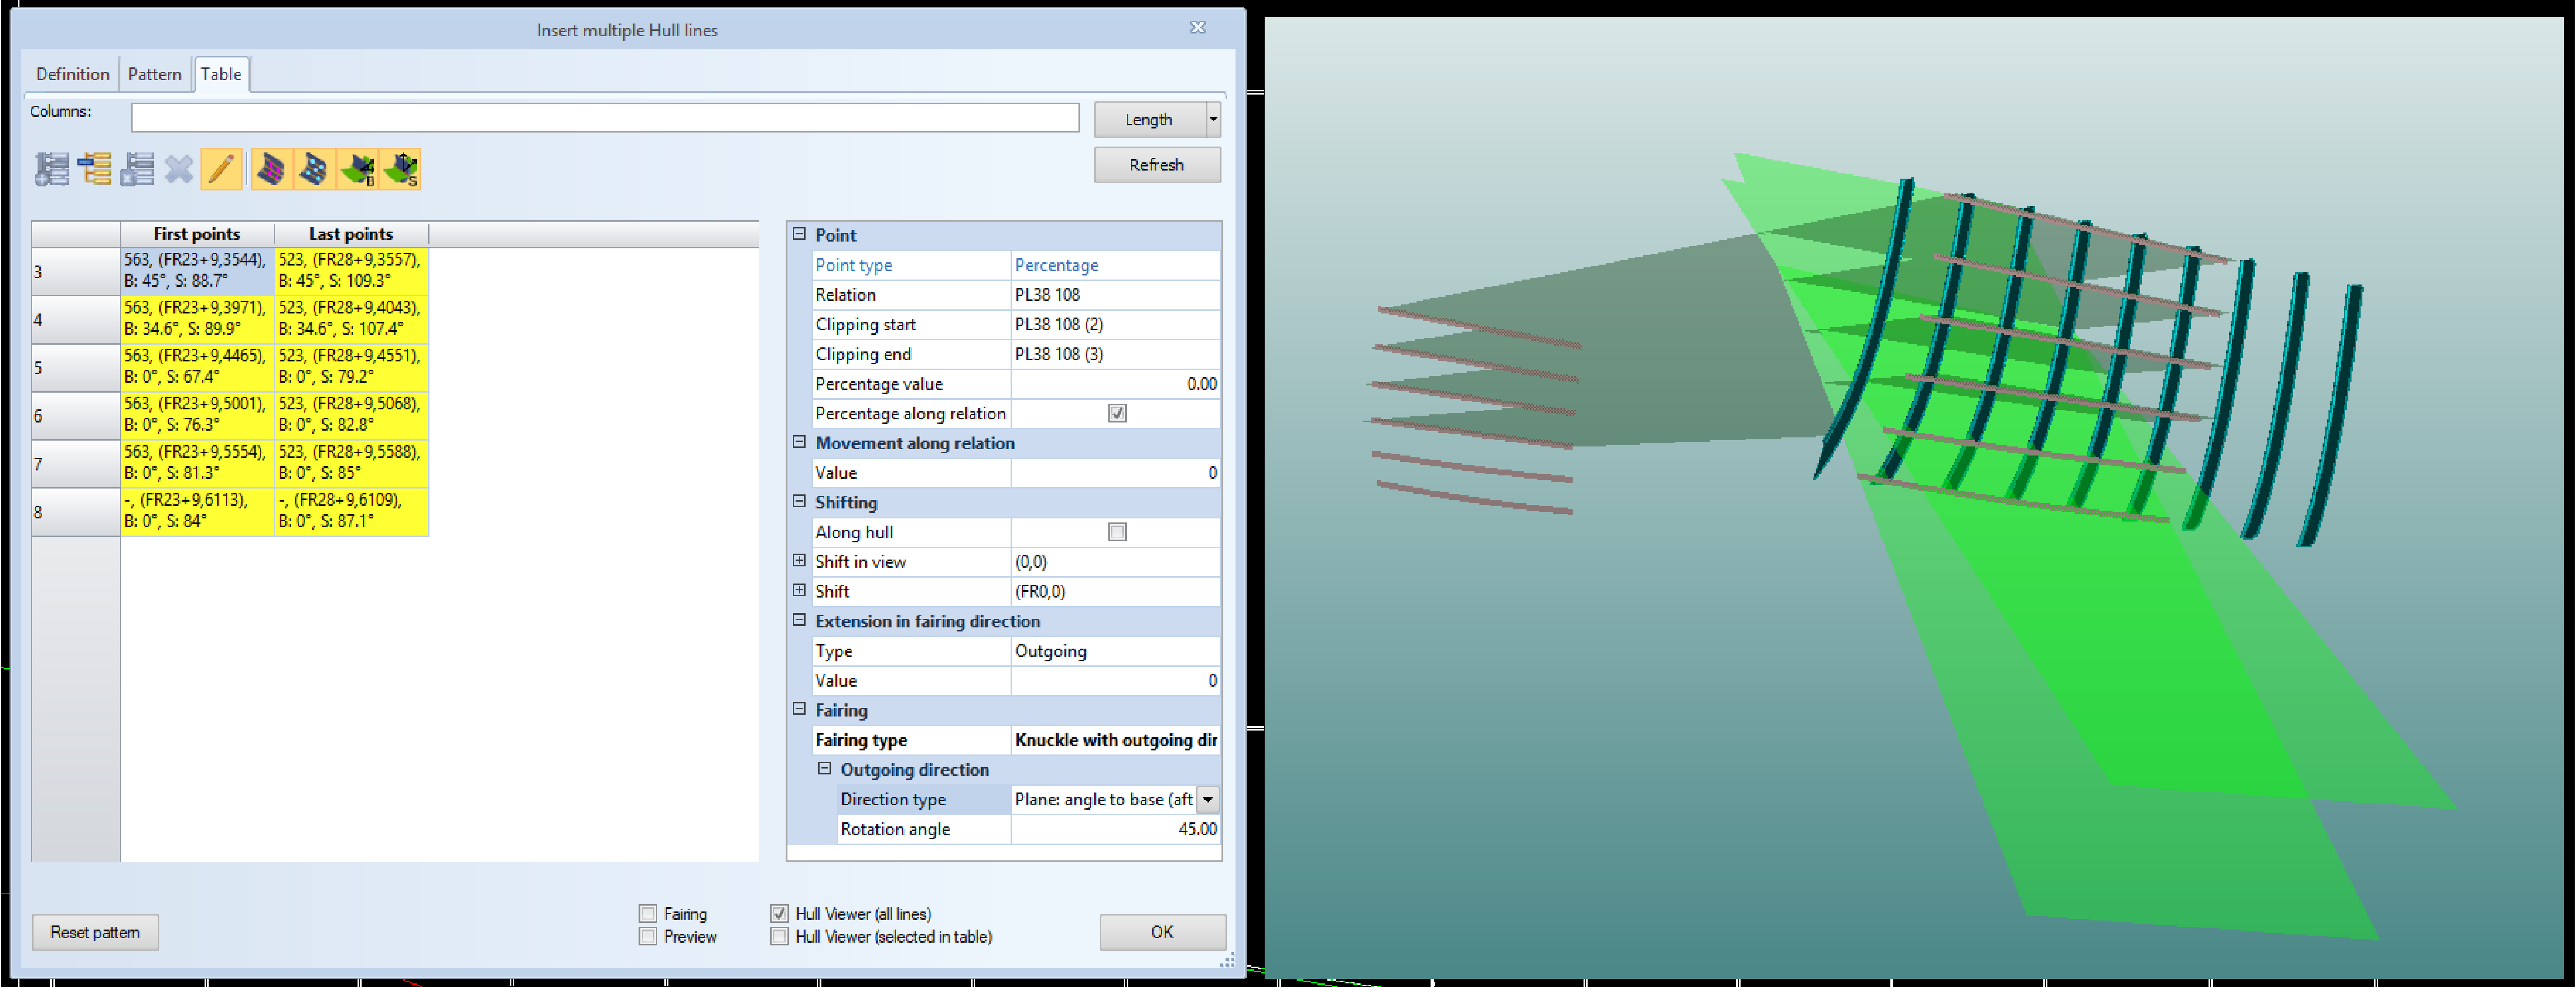Click the Point type value Percentage

[x=1115, y=265]
